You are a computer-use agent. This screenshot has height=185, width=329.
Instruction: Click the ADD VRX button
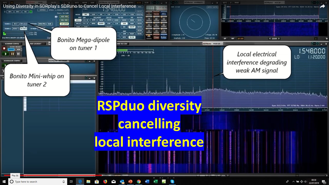point(64,16)
